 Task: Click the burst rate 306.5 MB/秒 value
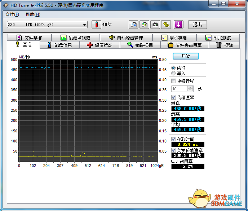click(188, 155)
